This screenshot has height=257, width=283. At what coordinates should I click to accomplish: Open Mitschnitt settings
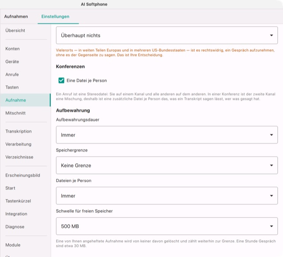(x=25, y=113)
